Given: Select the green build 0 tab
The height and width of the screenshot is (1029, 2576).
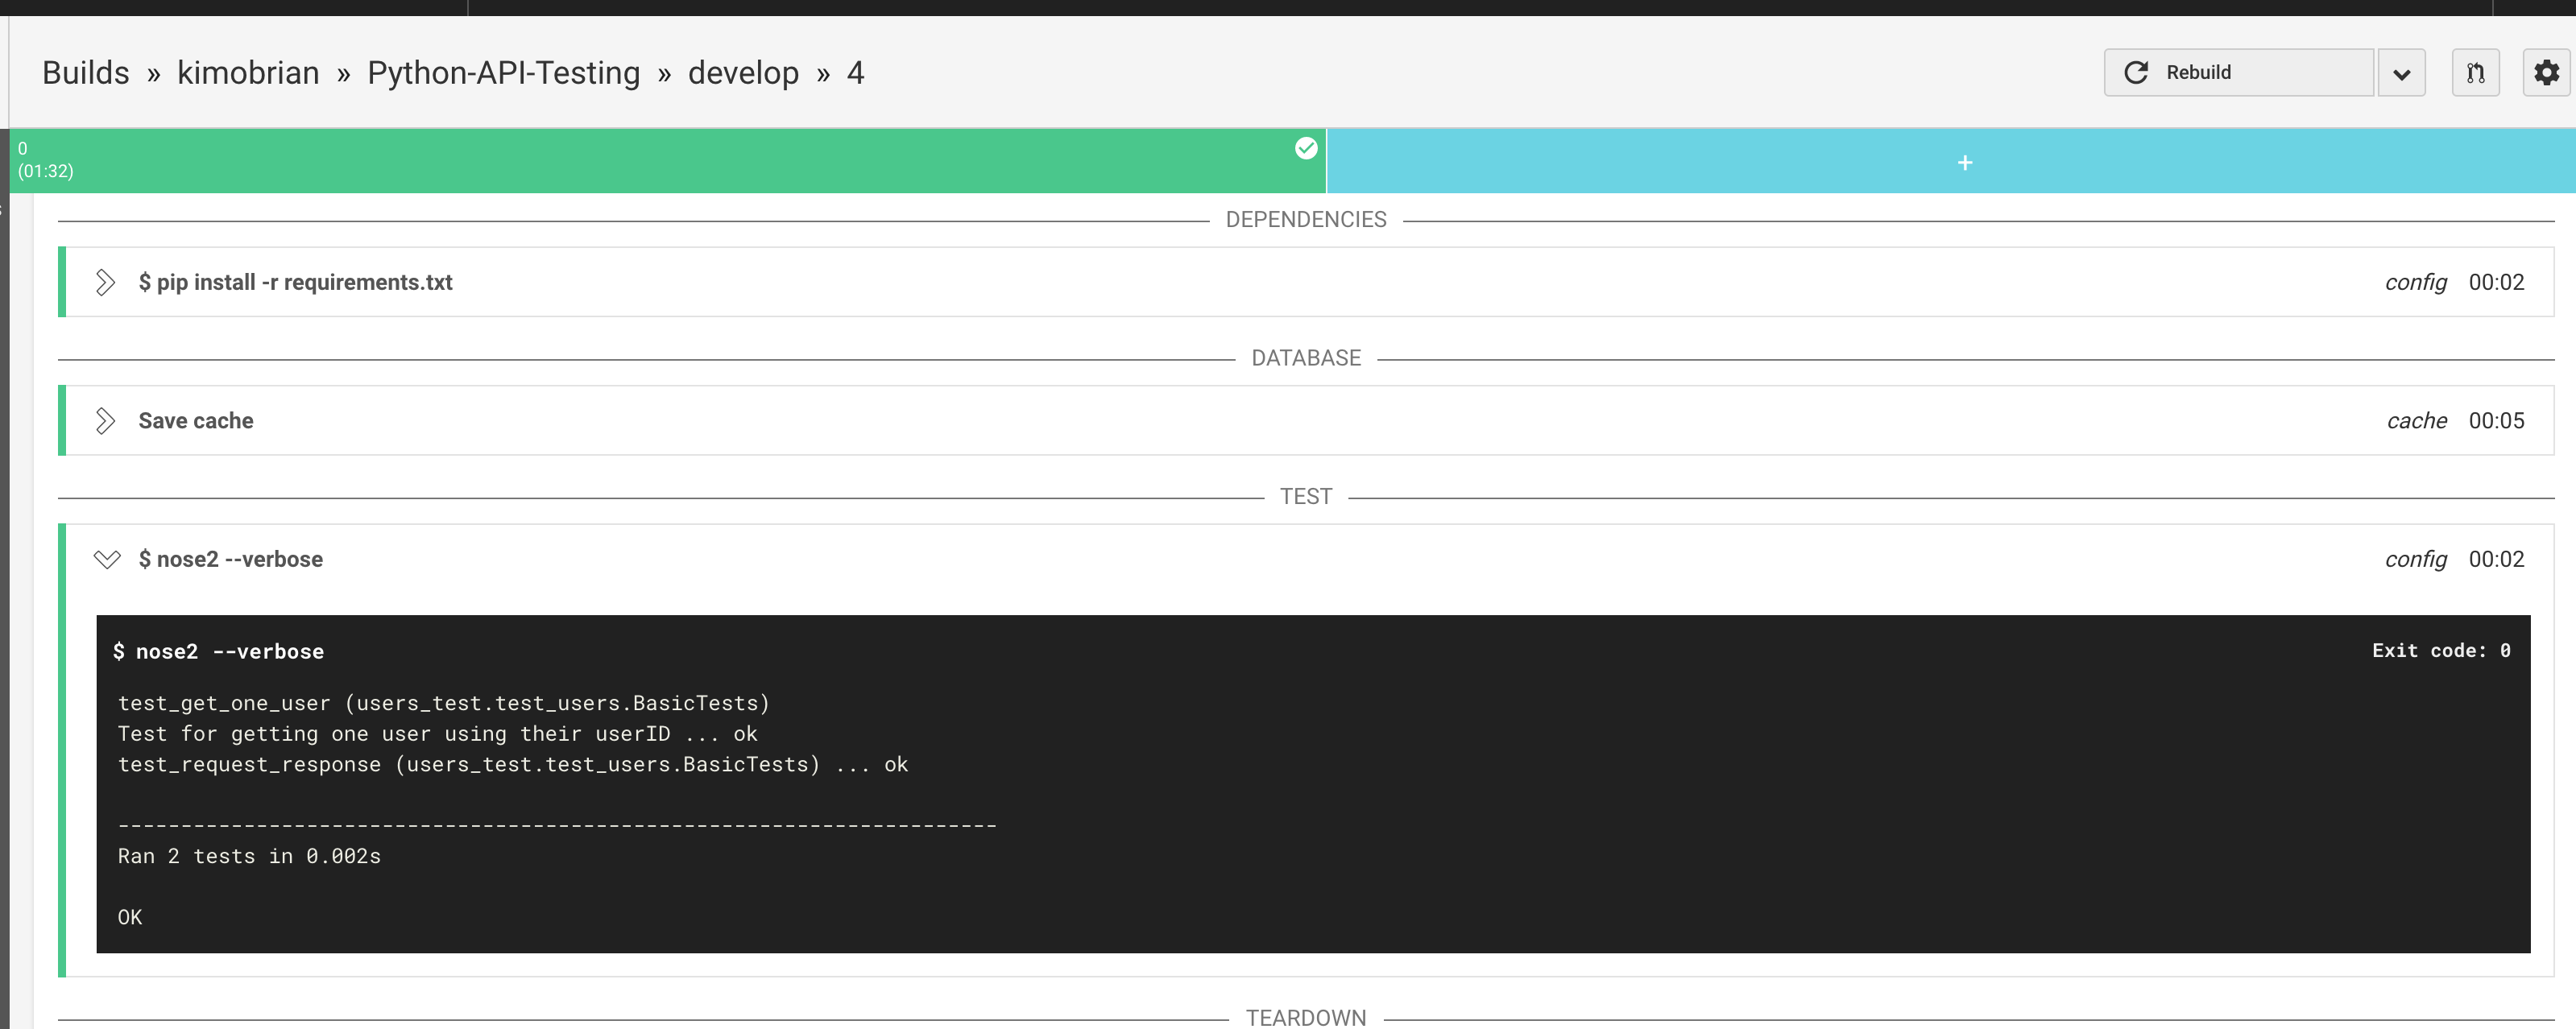Looking at the screenshot, I should (x=660, y=160).
